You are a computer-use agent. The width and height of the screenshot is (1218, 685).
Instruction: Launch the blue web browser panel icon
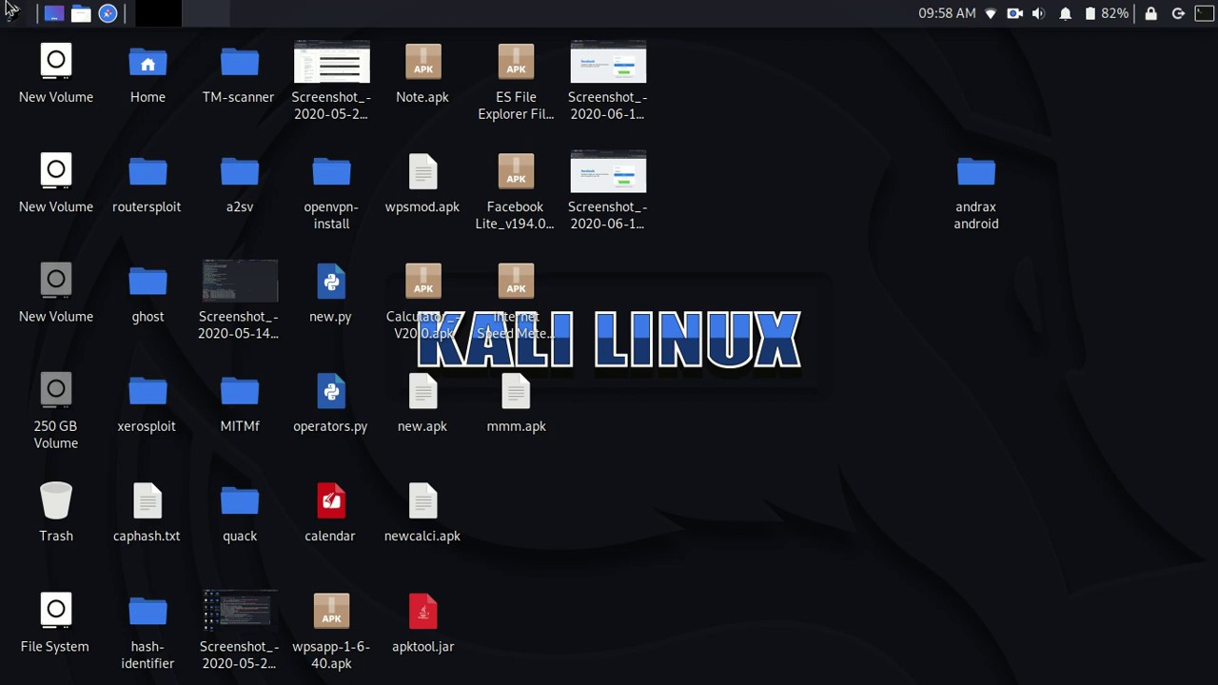pos(108,13)
